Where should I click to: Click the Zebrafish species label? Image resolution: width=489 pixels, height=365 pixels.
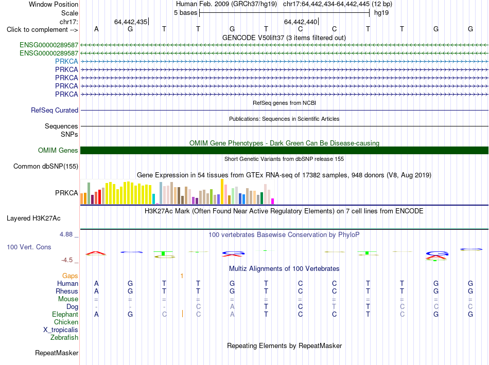coord(64,337)
